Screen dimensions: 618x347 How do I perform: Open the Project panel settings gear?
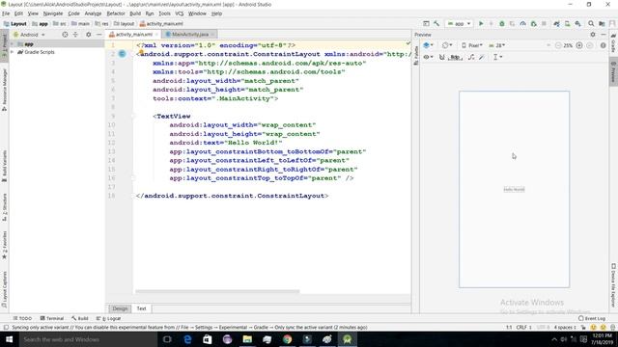point(89,35)
